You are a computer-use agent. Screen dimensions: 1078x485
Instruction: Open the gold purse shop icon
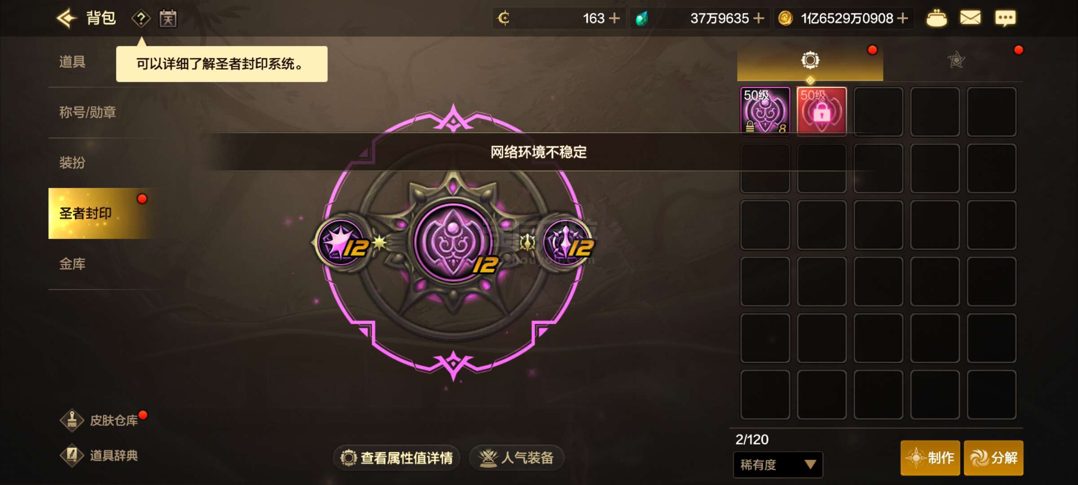pyautogui.click(x=937, y=18)
